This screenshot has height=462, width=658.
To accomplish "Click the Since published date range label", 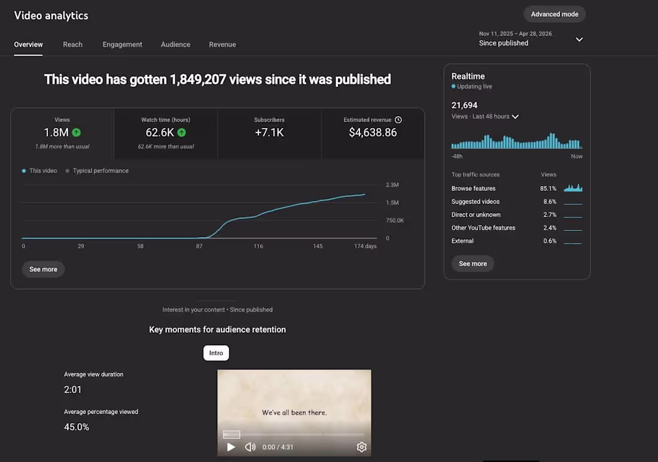I will [504, 43].
